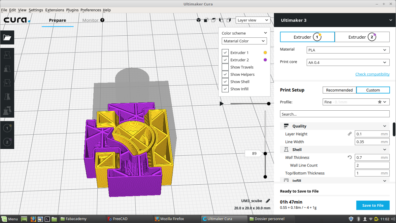Viewport: 396px width, 223px height.
Task: Toggle the Show Helpers checkbox
Action: pos(225,74)
